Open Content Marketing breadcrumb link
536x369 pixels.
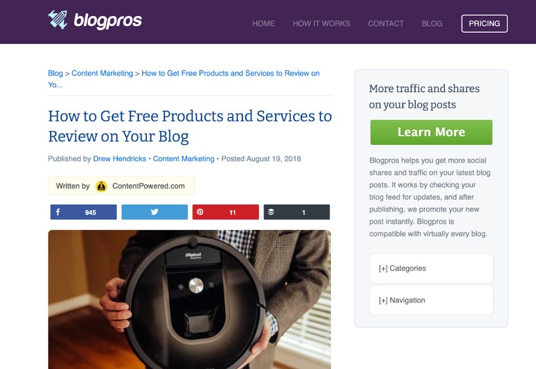point(102,73)
